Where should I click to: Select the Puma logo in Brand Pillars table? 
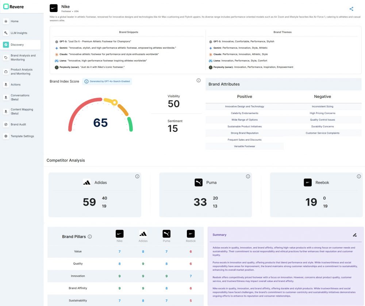pos(166,234)
